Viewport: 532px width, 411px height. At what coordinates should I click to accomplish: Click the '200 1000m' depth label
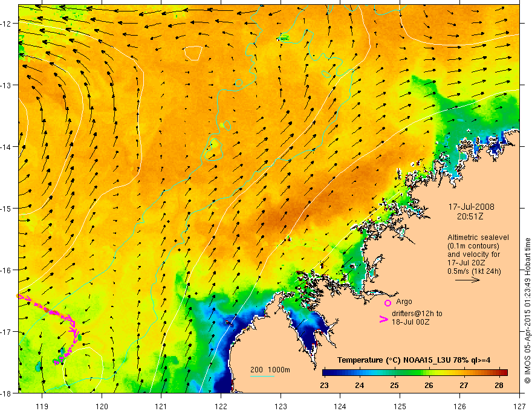click(x=270, y=370)
